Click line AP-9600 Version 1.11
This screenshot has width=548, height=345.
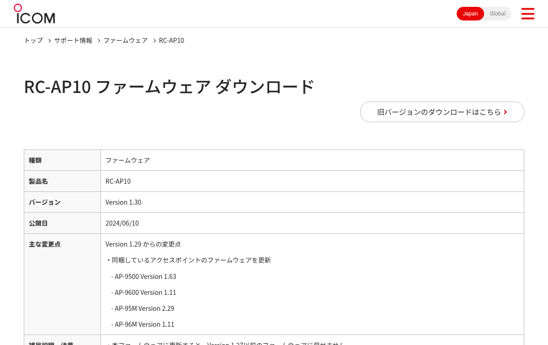tap(143, 292)
